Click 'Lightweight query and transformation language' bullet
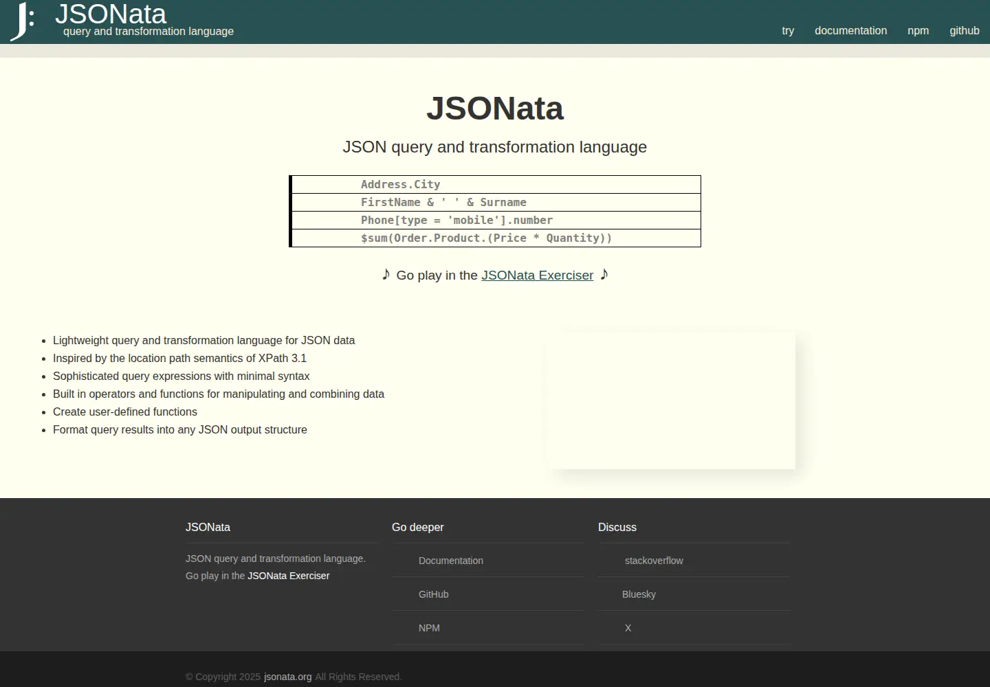Image resolution: width=990 pixels, height=687 pixels. (204, 340)
